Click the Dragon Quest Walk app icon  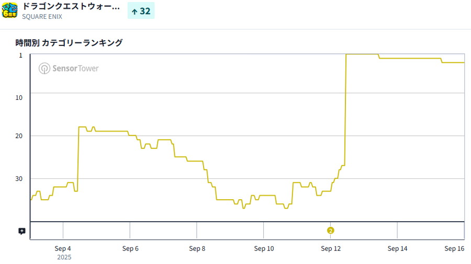[x=10, y=10]
